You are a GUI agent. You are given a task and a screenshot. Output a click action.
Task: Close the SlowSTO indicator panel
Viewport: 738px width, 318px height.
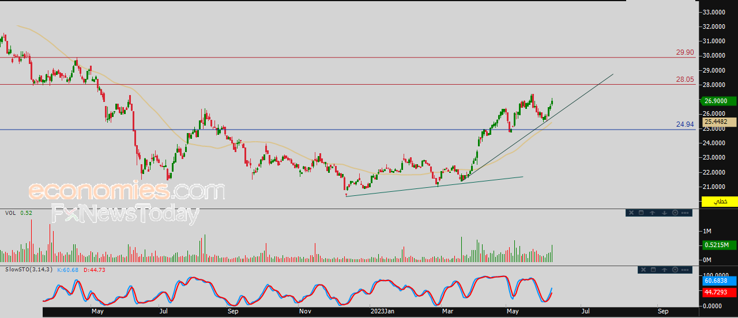point(643,270)
